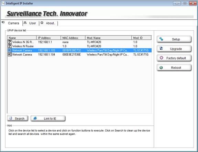Click the info icon beside the About tab

pos(42,23)
